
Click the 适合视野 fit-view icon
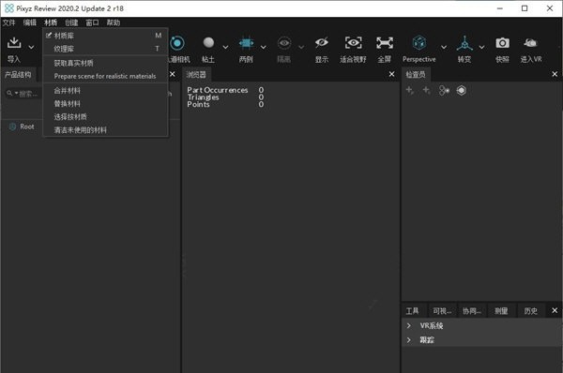(x=354, y=43)
